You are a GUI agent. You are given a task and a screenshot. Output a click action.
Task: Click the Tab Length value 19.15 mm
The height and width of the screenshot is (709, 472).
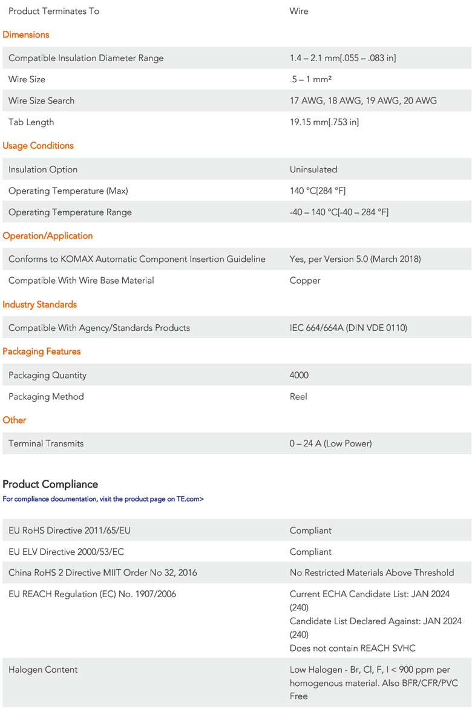click(324, 122)
